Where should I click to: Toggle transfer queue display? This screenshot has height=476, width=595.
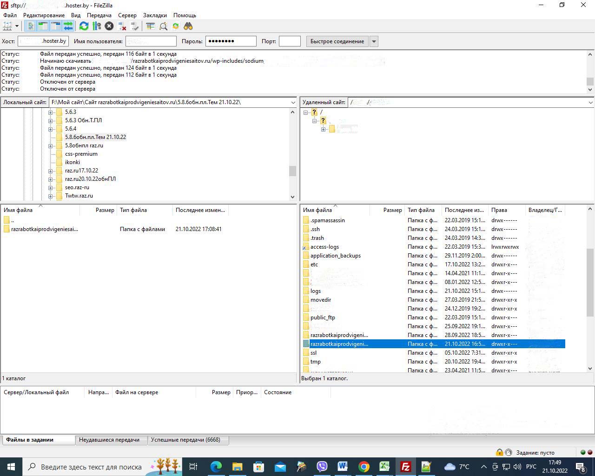pos(68,26)
